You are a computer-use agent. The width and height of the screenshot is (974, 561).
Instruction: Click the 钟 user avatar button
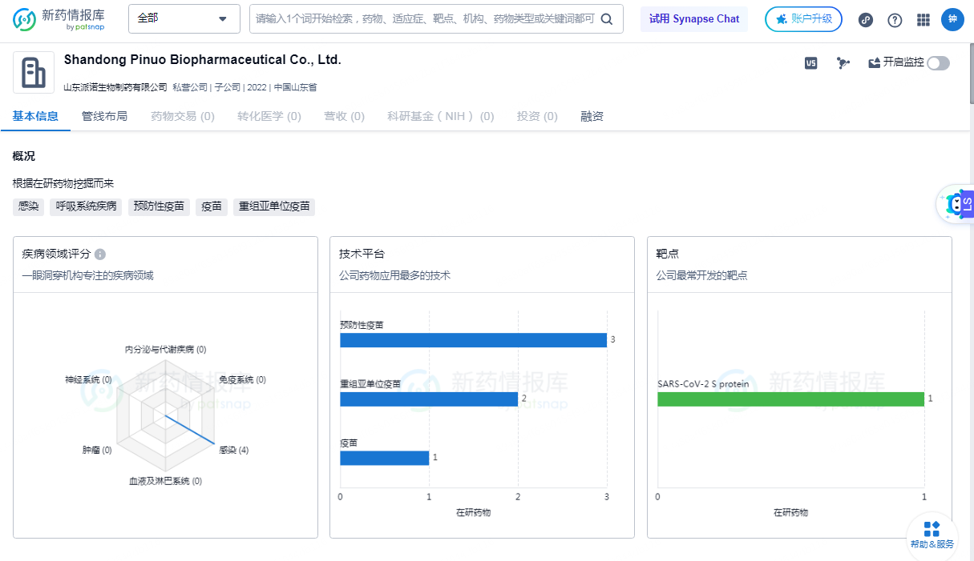pyautogui.click(x=953, y=20)
